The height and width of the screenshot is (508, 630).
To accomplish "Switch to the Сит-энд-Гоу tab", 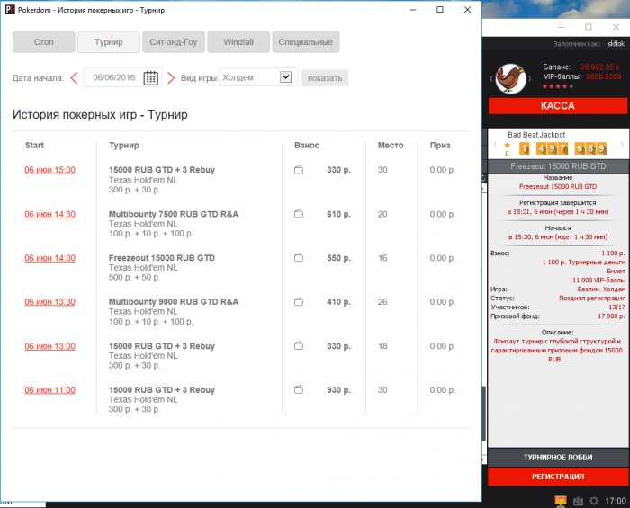I will click(x=174, y=42).
